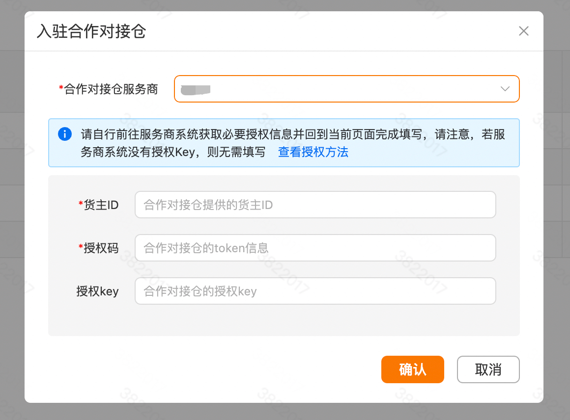Click the dialog title 入驻合作对接仓
The height and width of the screenshot is (420, 570).
click(91, 31)
